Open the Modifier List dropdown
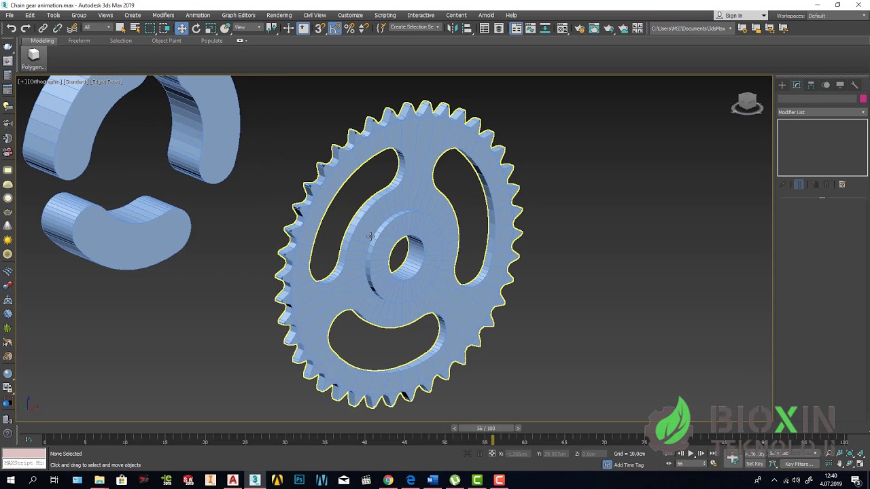 point(822,112)
